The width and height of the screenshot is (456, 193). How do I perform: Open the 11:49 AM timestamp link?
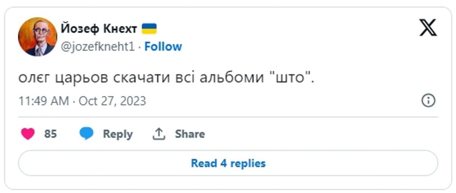43,101
